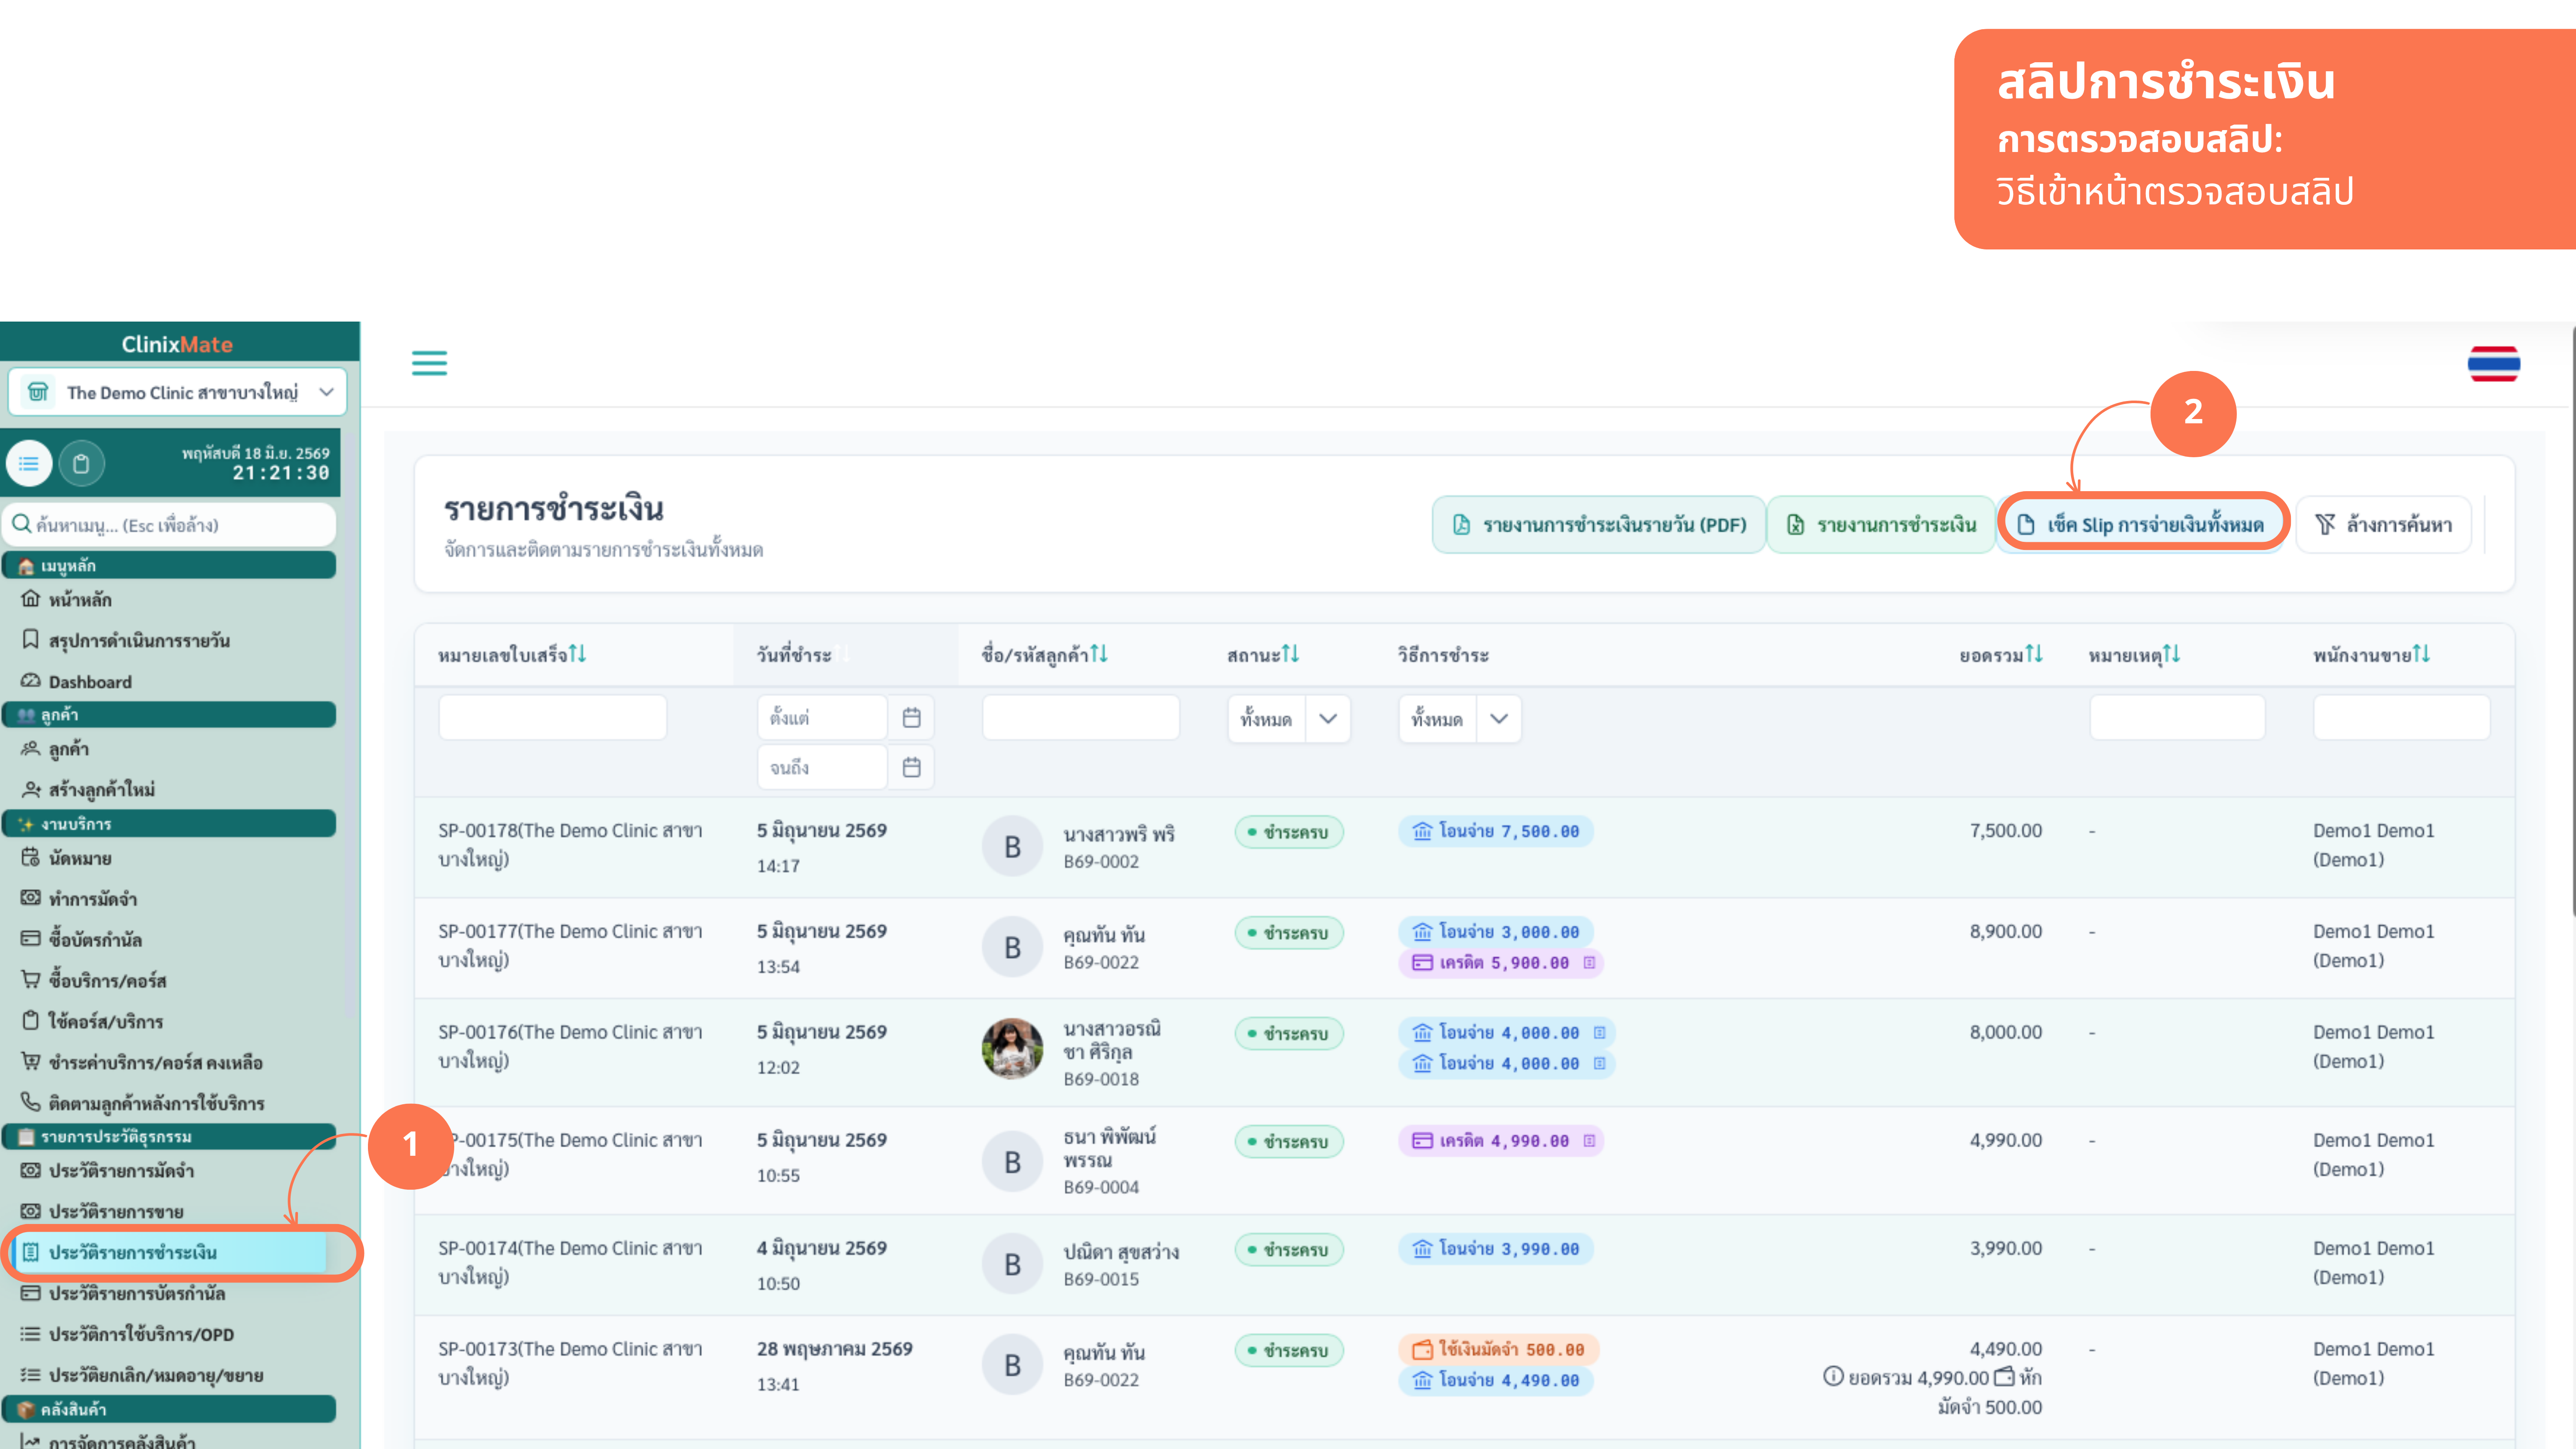Image resolution: width=2576 pixels, height=1449 pixels.
Task: Collapse the เมนูหลัก sidebar section
Action: click(x=169, y=565)
